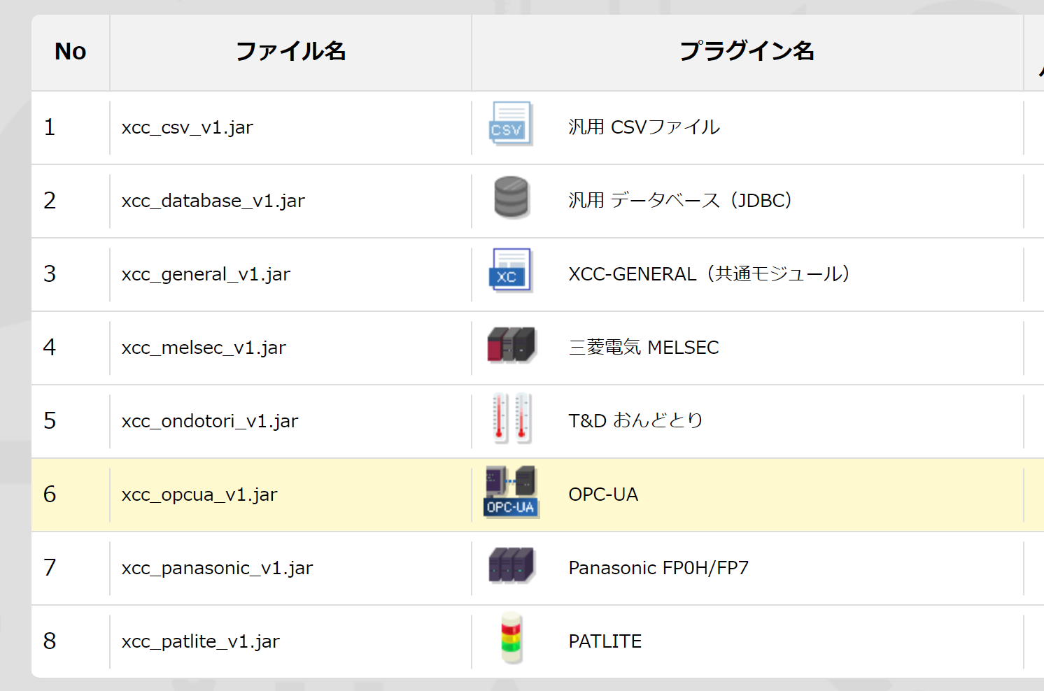The width and height of the screenshot is (1044, 691).
Task: Select file name xcc_patlite_v1.jar
Action: click(200, 642)
